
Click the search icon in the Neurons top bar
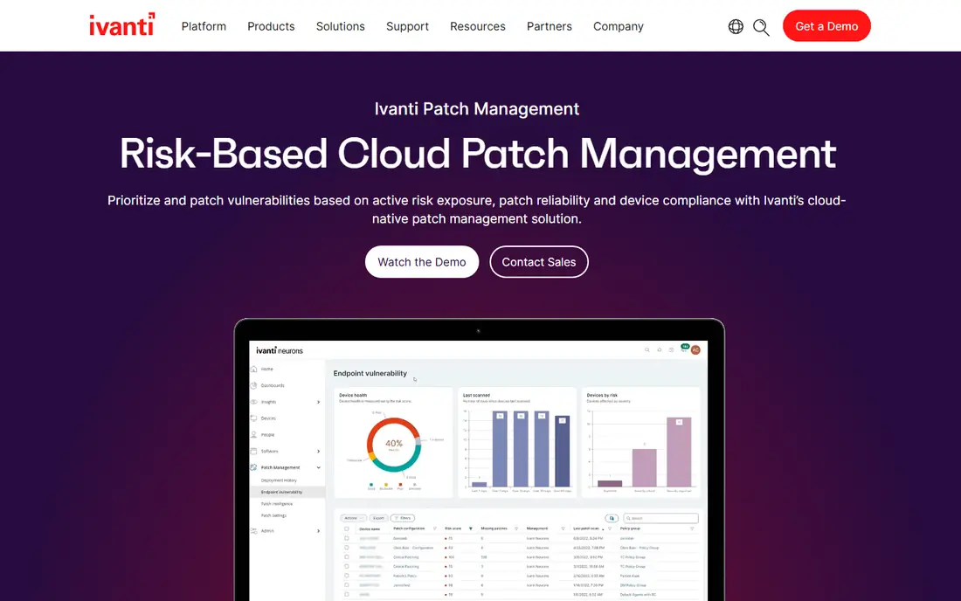pos(647,349)
